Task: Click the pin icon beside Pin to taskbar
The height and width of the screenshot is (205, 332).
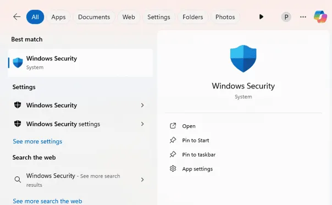Action: (x=173, y=154)
